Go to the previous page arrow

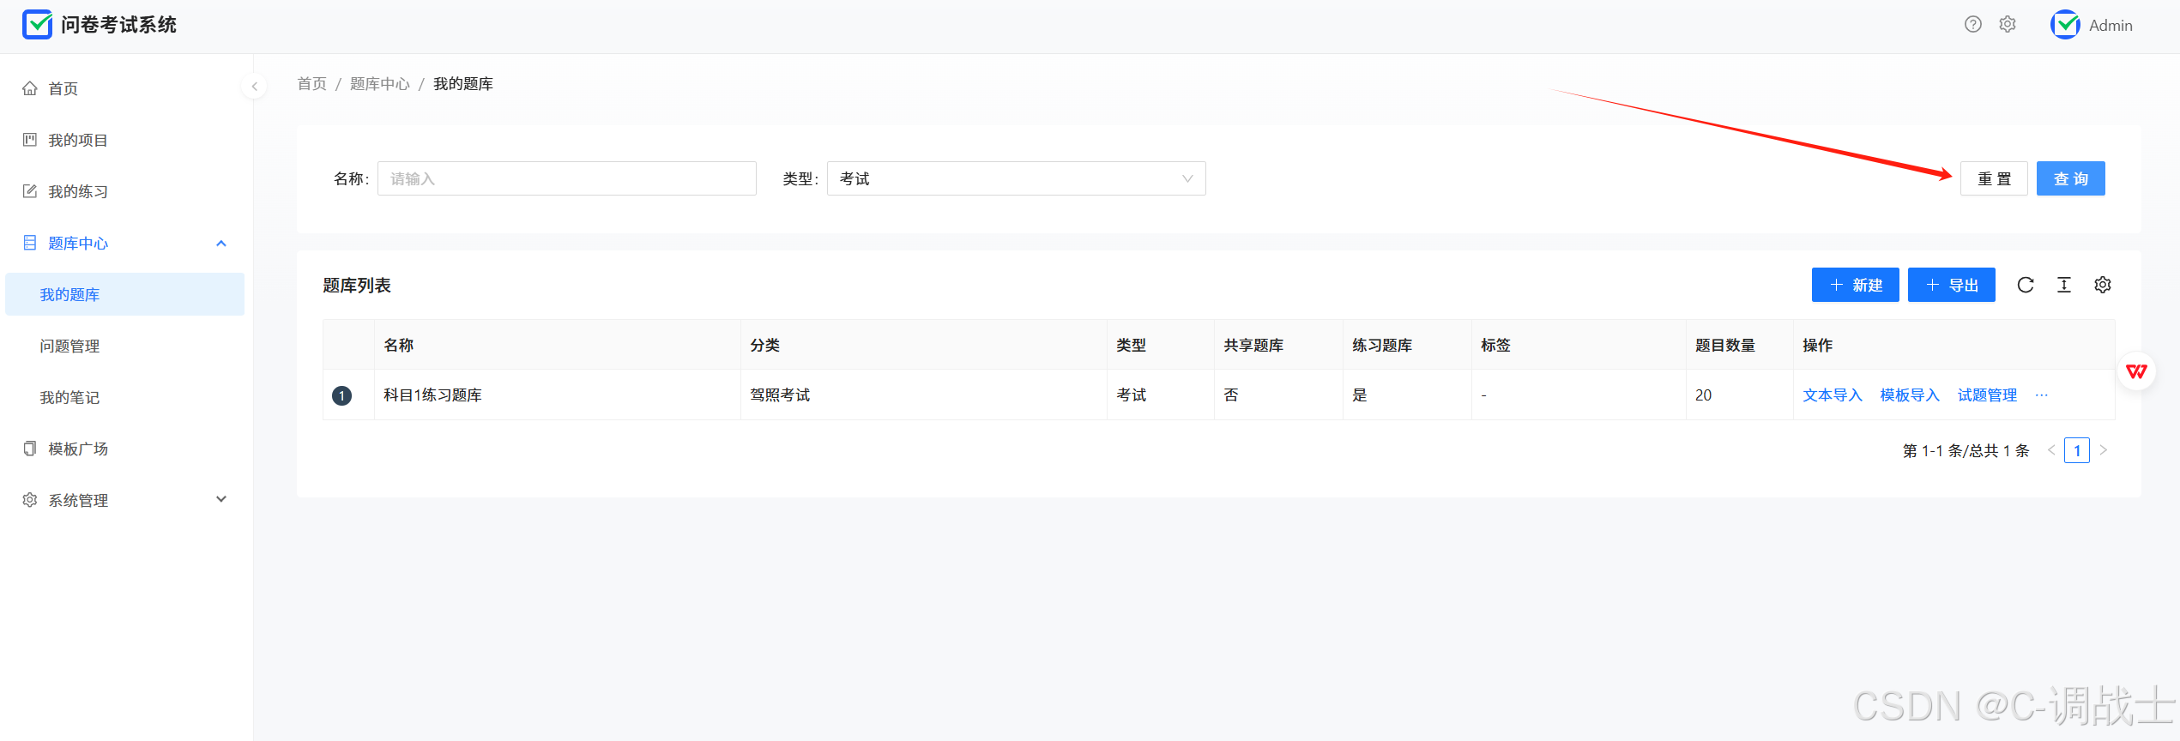(x=2051, y=450)
